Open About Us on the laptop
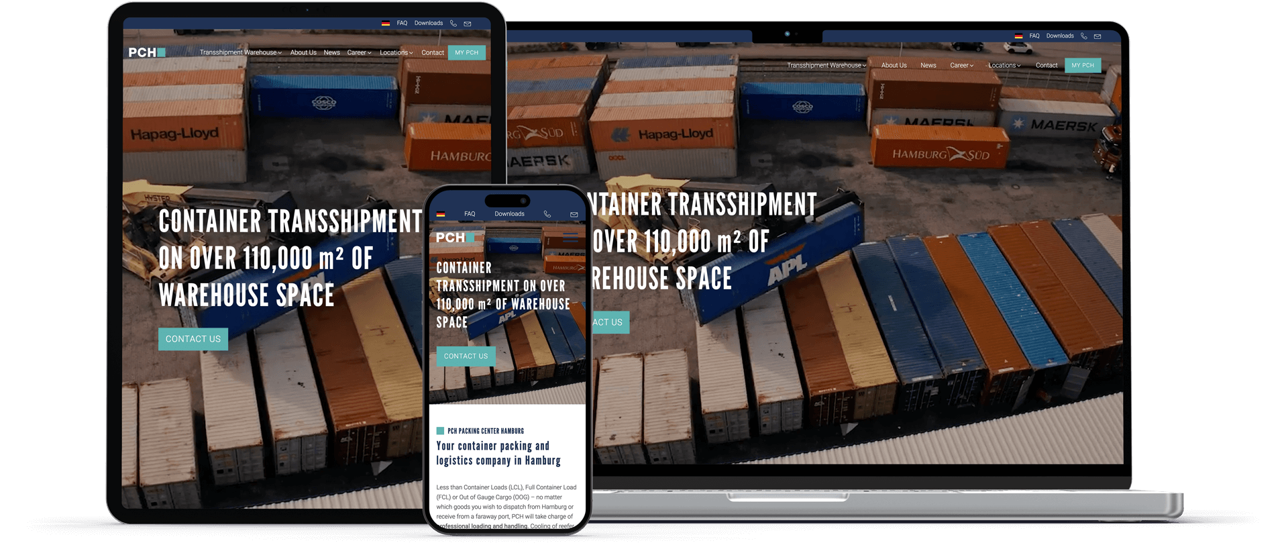 [x=894, y=66]
